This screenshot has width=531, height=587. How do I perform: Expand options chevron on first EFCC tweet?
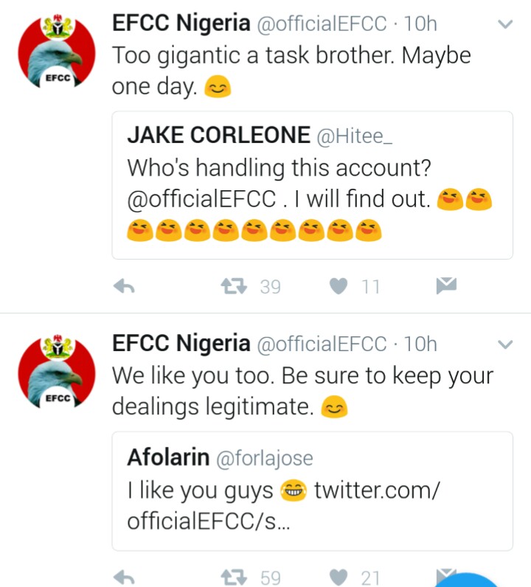(x=505, y=24)
